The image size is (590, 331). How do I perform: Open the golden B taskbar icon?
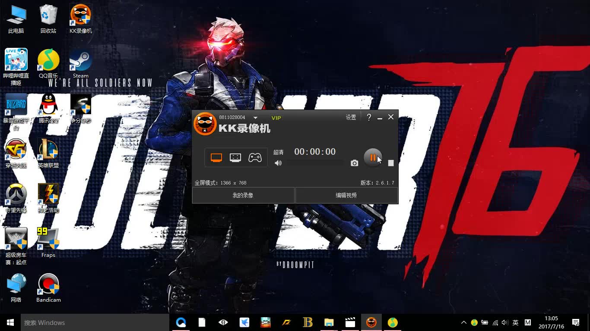click(308, 322)
